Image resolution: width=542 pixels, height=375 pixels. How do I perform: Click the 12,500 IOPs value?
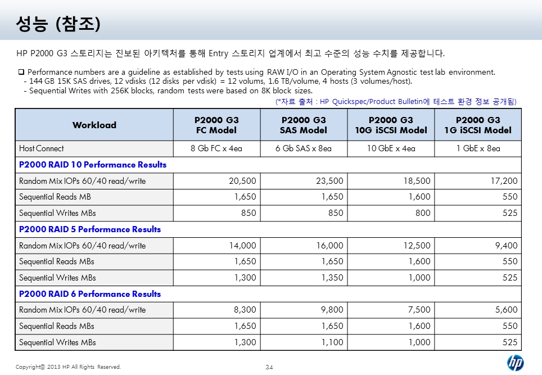click(417, 245)
